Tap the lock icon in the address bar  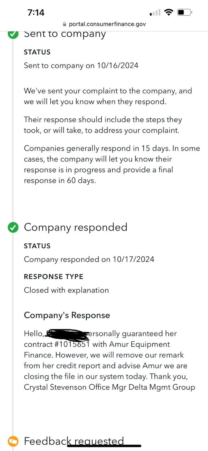(x=65, y=24)
